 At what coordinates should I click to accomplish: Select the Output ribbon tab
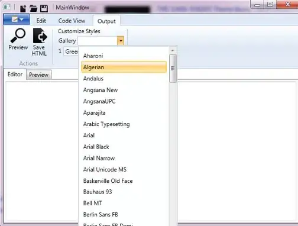(106, 21)
